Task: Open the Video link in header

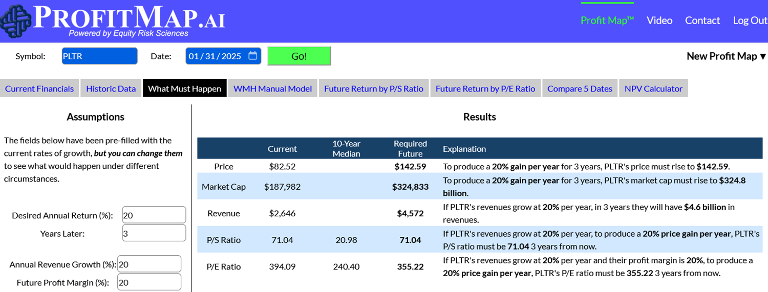Action: (659, 20)
